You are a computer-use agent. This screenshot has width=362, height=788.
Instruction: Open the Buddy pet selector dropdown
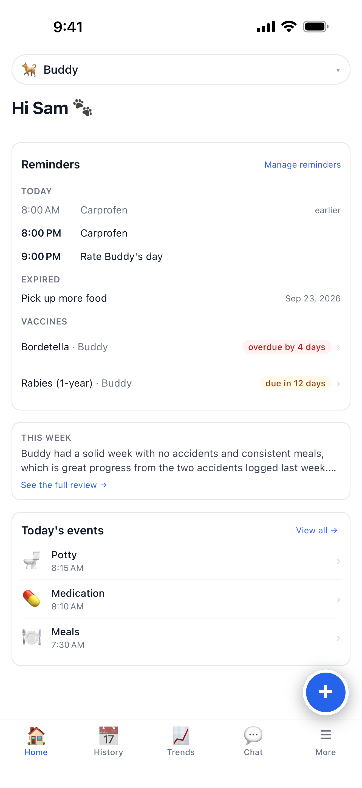tap(181, 70)
